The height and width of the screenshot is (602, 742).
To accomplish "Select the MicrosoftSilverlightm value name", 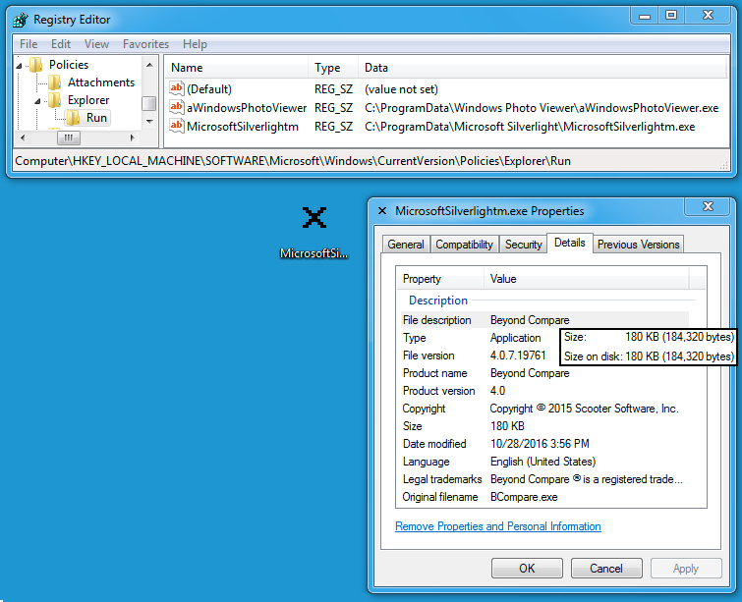I will tap(243, 127).
